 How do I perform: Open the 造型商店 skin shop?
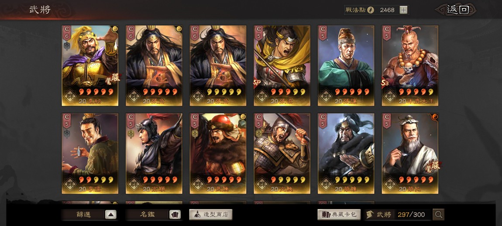211,215
